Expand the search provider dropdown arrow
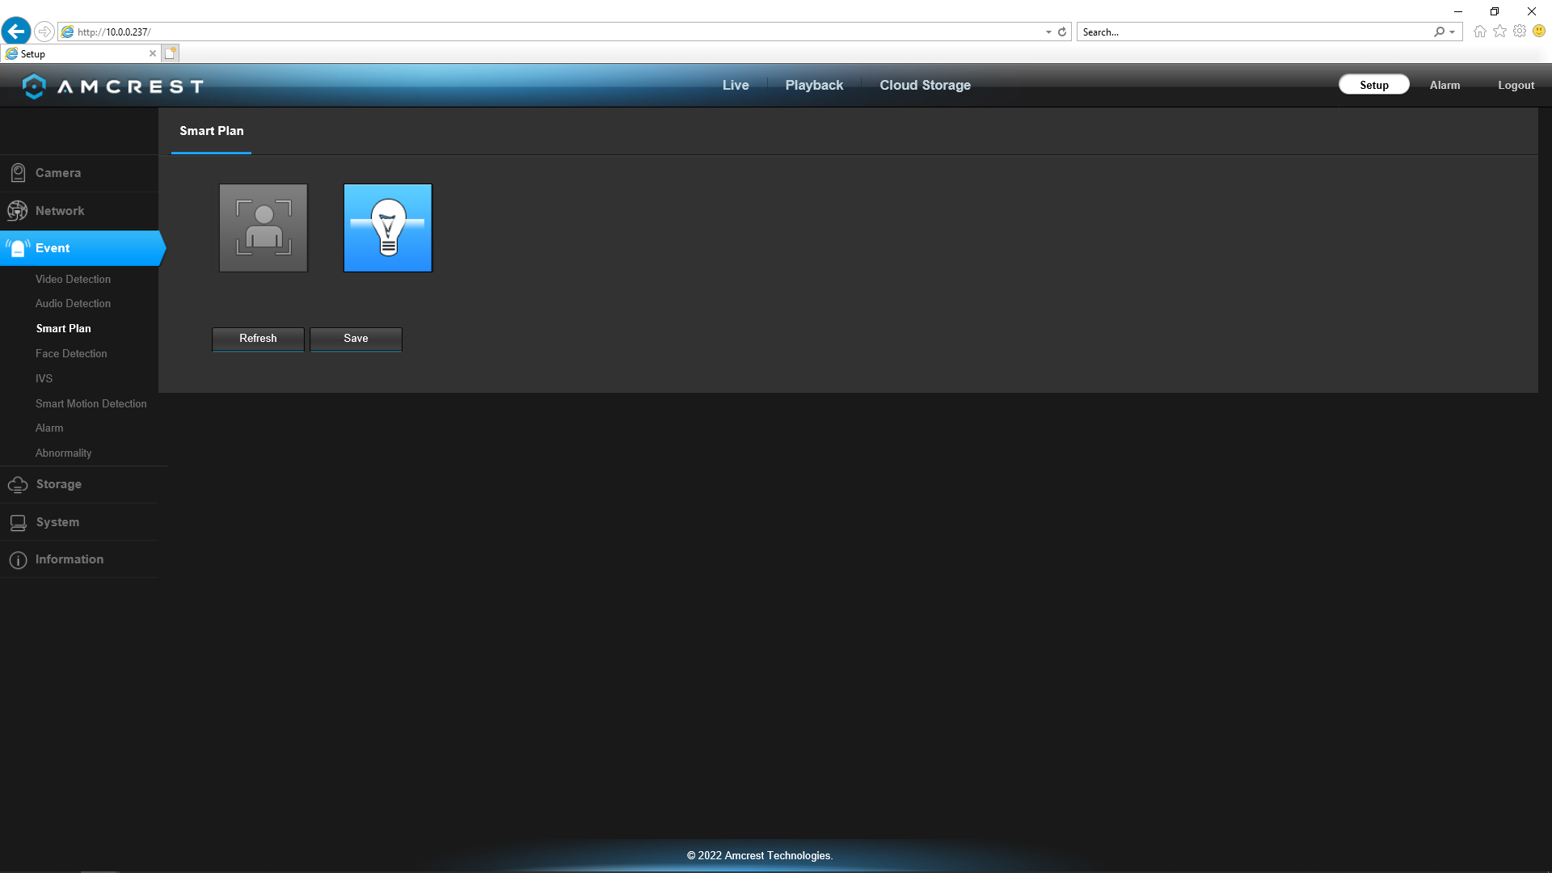This screenshot has width=1552, height=873. coord(1453,32)
